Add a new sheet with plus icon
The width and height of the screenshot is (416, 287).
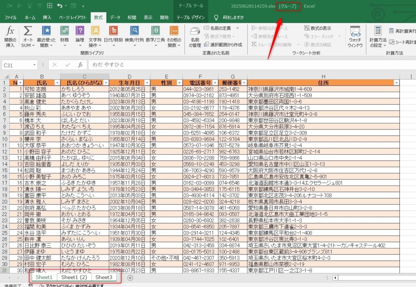tap(130, 278)
